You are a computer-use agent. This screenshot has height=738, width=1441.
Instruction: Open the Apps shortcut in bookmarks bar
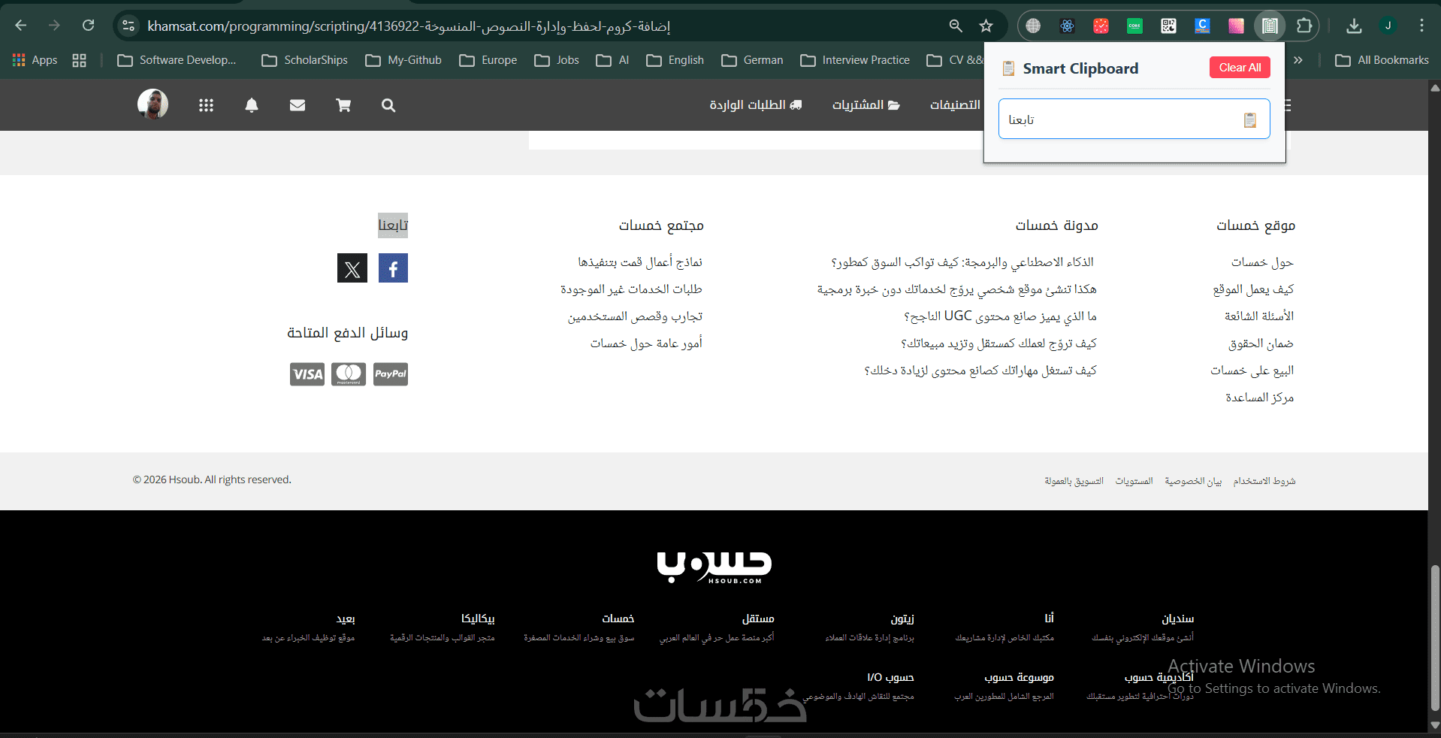(35, 60)
